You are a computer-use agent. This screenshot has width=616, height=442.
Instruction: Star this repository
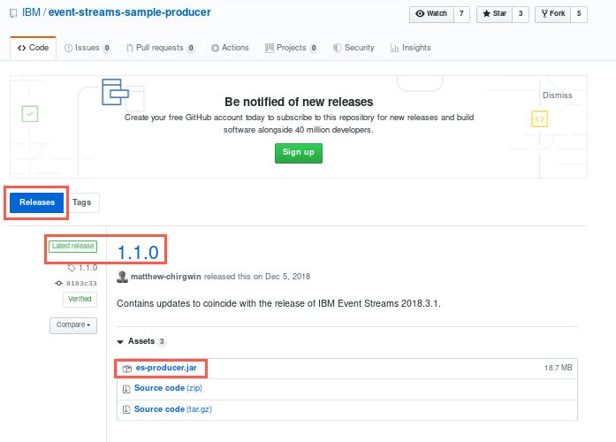494,14
